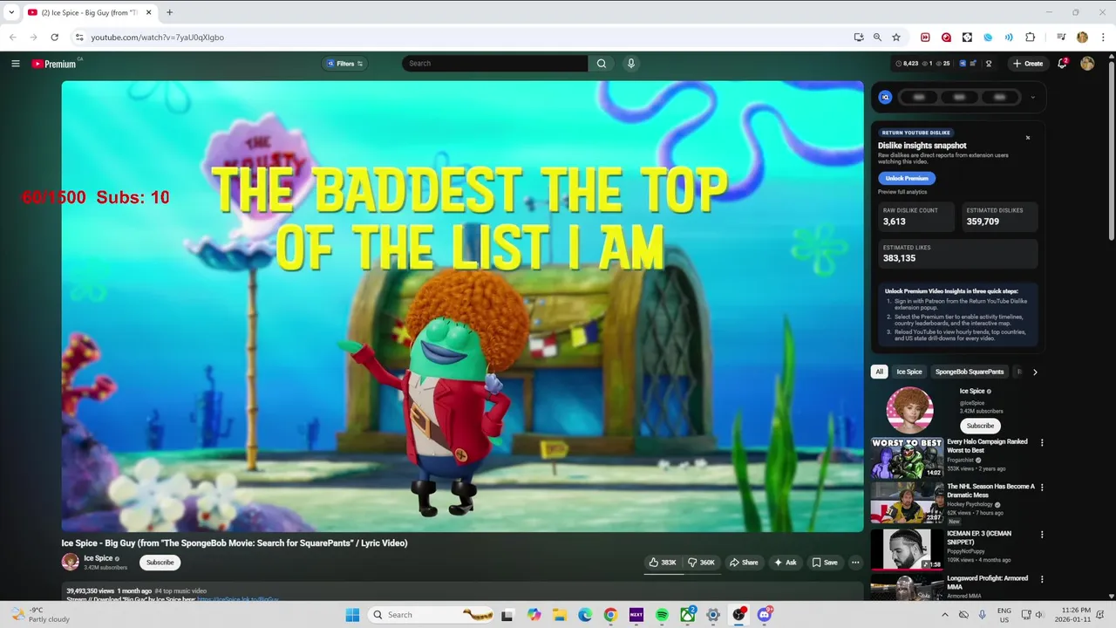
Task: View site information icon in address bar
Action: (x=79, y=38)
